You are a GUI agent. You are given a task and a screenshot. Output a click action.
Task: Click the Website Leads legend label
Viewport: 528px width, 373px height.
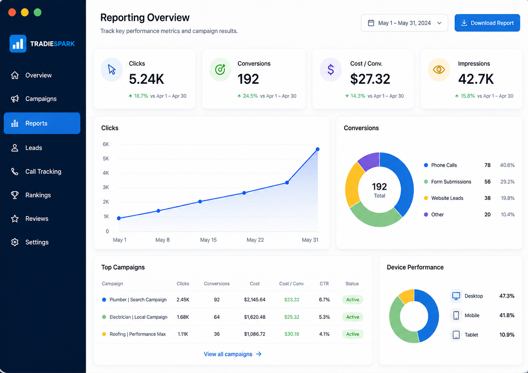447,198
